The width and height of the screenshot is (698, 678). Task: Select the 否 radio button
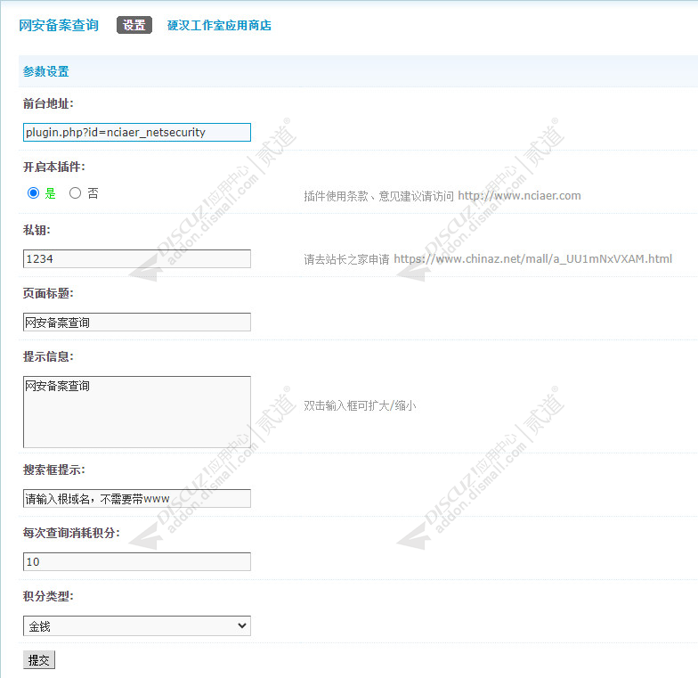[75, 193]
